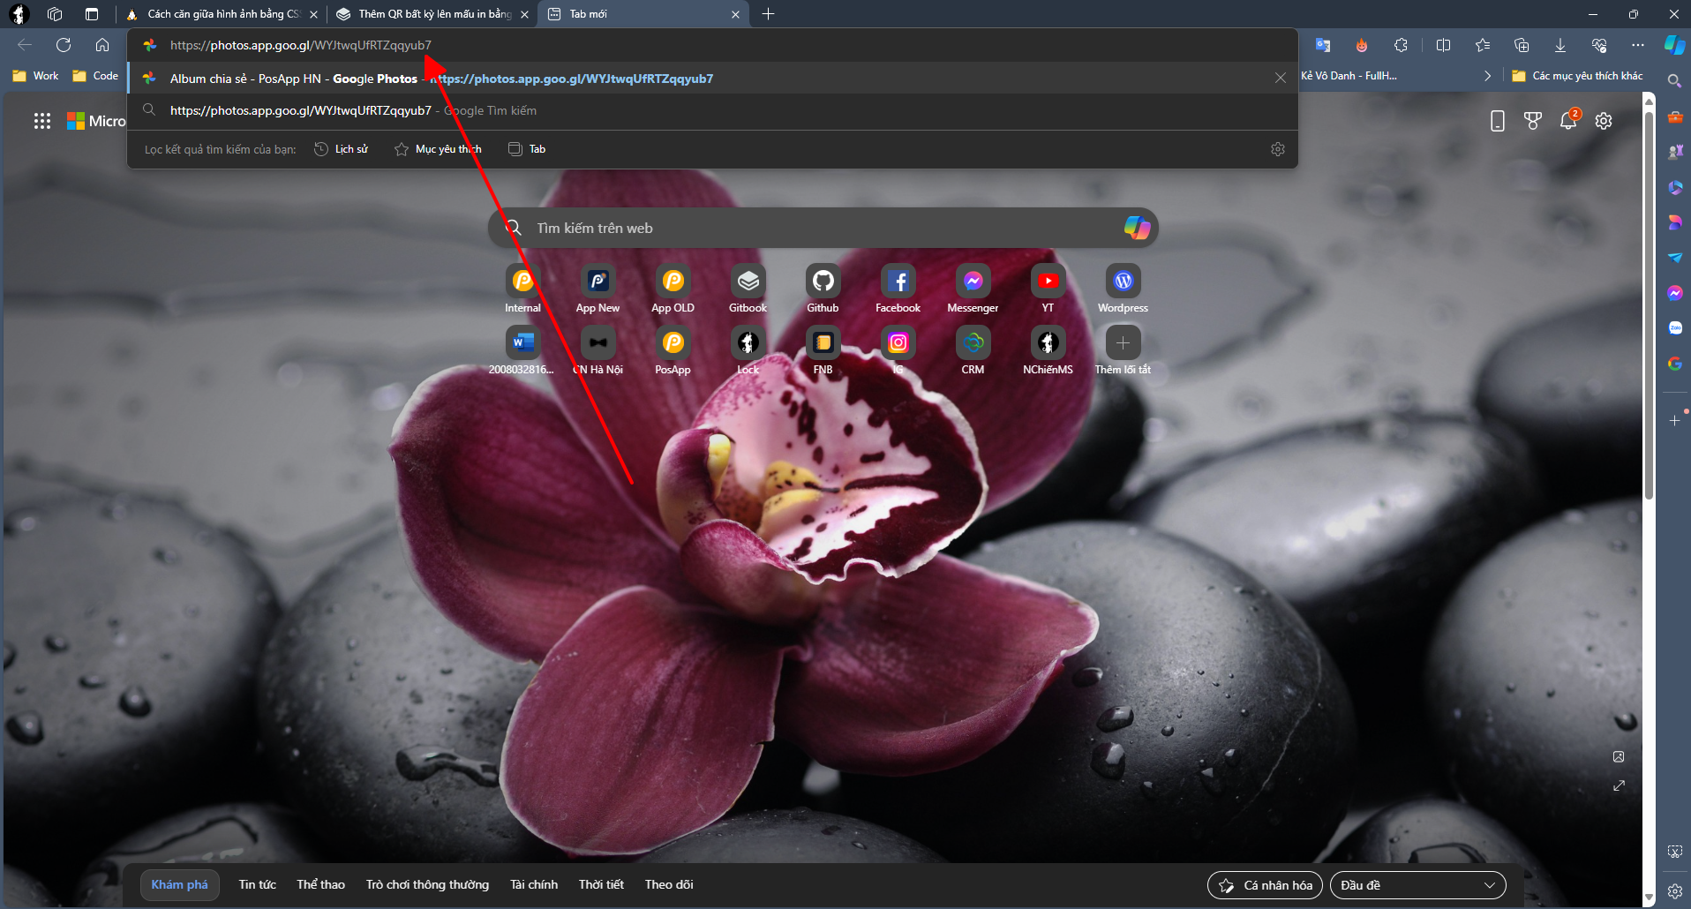Launch the Messenger quick link
Viewport: 1691px width, 909px height.
tap(973, 282)
